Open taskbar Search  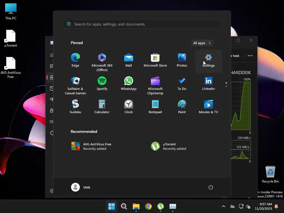(124, 206)
